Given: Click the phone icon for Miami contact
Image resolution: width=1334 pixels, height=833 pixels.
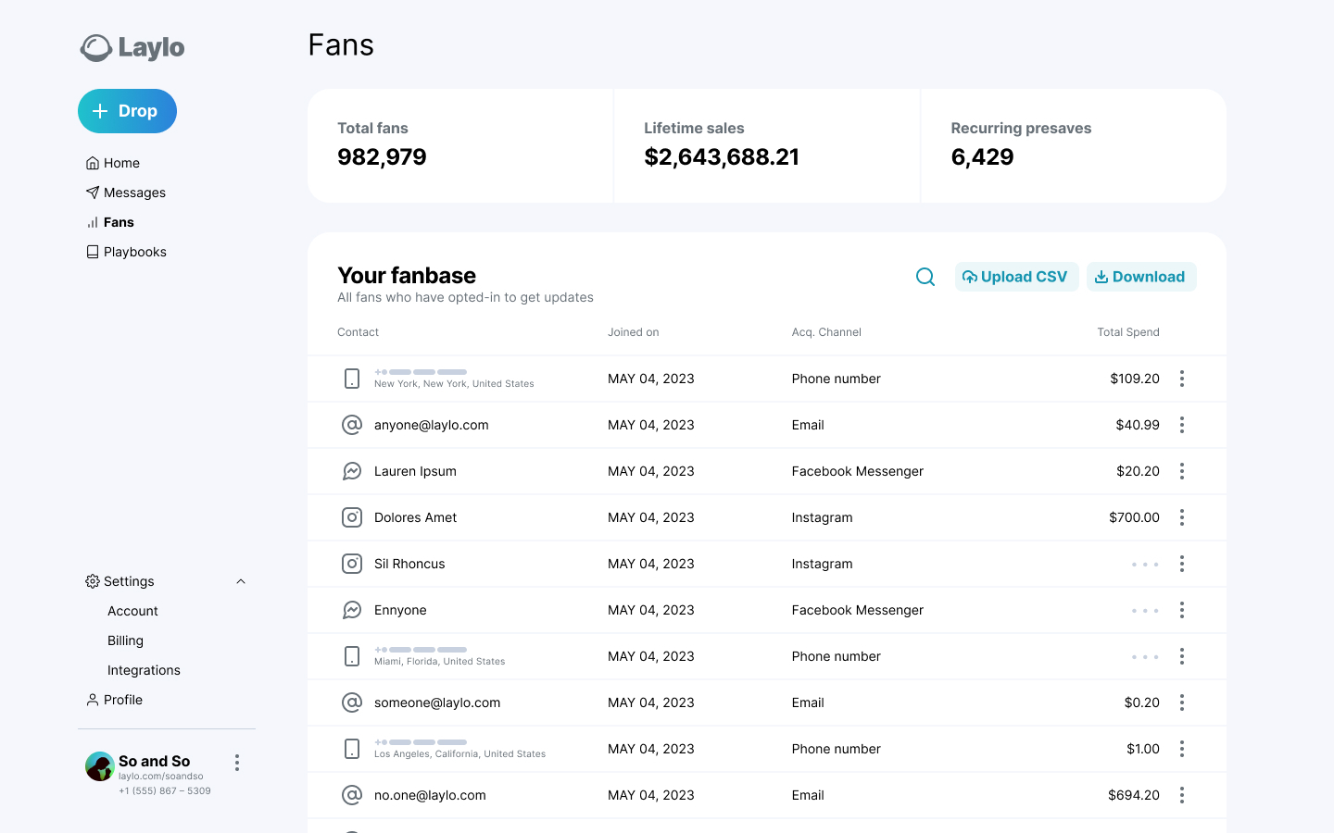Looking at the screenshot, I should pyautogui.click(x=352, y=656).
